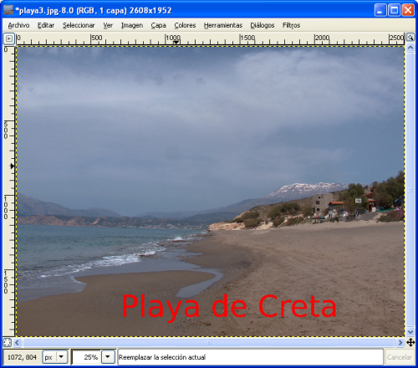Click the vertical scrollbar down arrow
Image resolution: width=418 pixels, height=368 pixels.
410,332
